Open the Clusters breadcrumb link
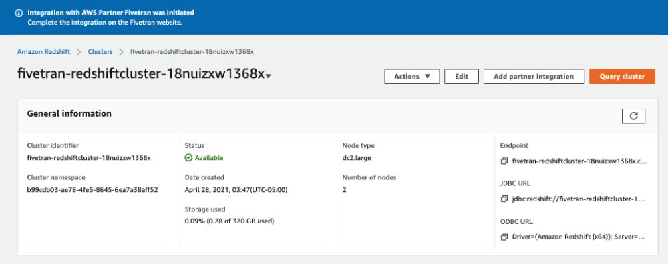The height and width of the screenshot is (264, 668). pos(100,52)
